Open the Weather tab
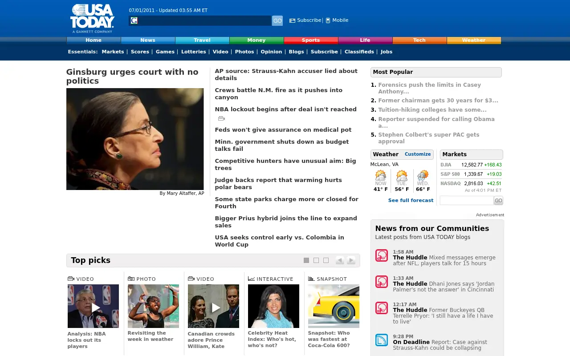 coord(474,40)
